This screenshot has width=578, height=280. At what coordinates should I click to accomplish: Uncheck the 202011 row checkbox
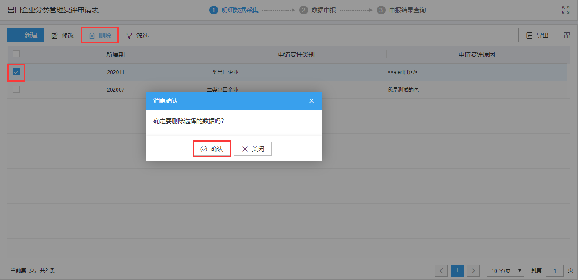click(x=16, y=72)
